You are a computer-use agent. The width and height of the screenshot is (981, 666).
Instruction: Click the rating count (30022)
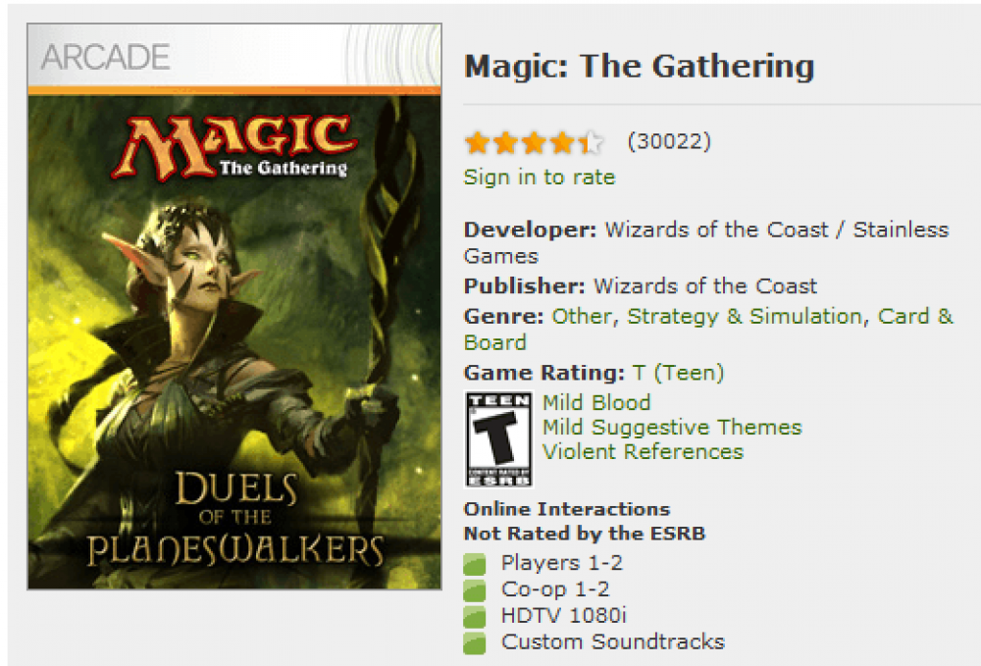tap(669, 141)
